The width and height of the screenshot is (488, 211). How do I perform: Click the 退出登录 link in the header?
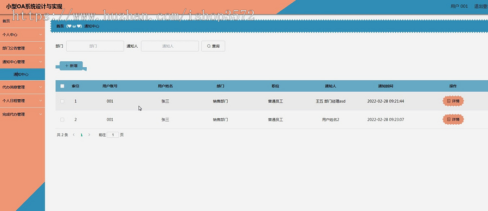[481, 6]
